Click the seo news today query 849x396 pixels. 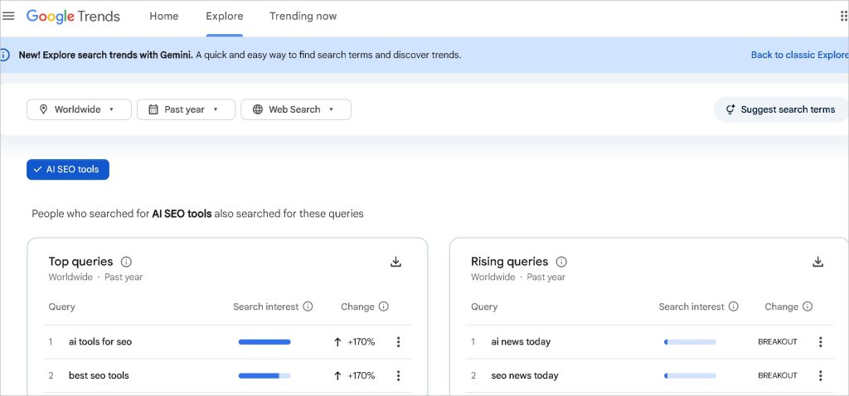coord(524,375)
